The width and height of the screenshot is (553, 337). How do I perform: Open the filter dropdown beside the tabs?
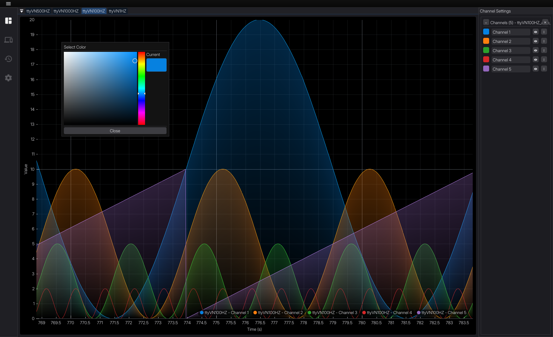click(x=21, y=11)
